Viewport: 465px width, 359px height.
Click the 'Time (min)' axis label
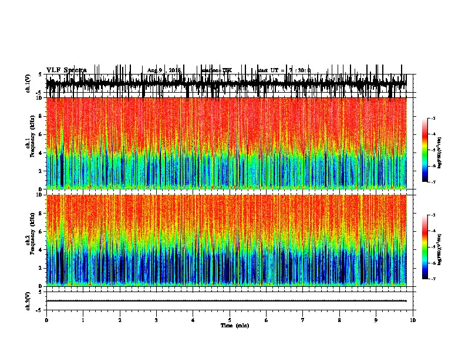(x=235, y=326)
